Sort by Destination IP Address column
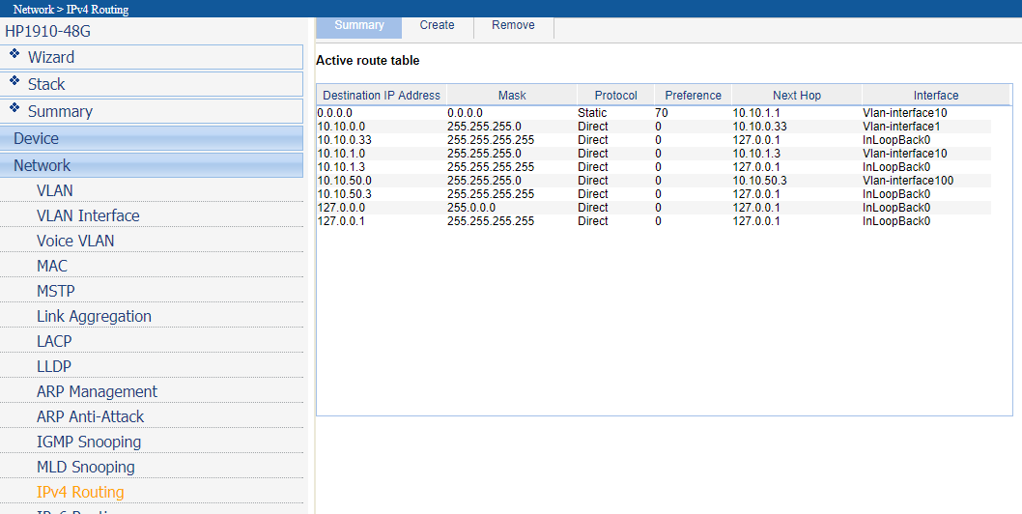Viewport: 1022px width, 514px height. click(382, 96)
